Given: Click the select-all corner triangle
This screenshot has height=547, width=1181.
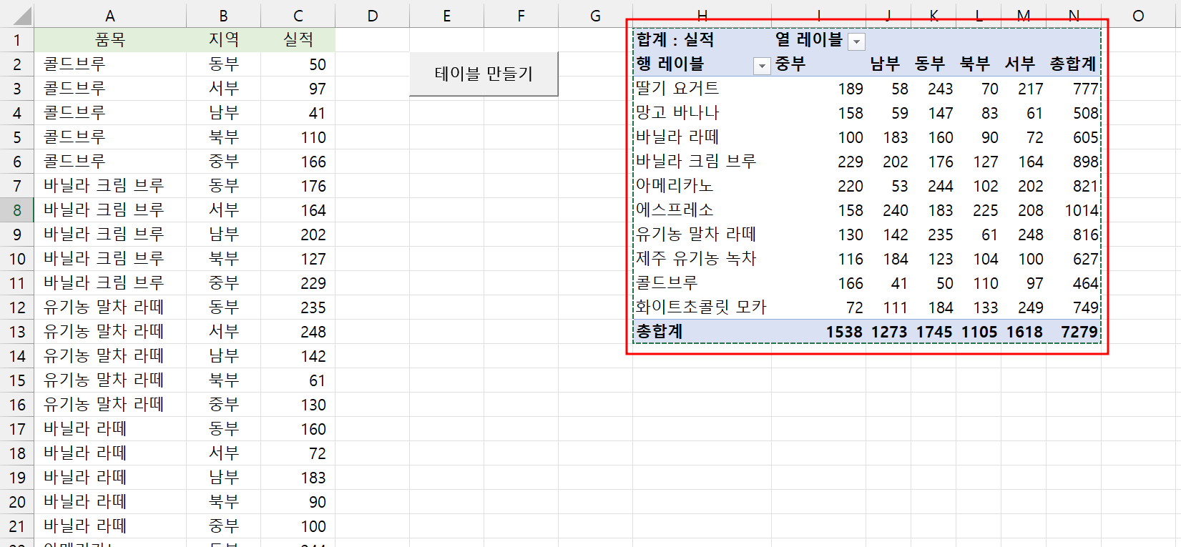Looking at the screenshot, I should click(x=17, y=15).
